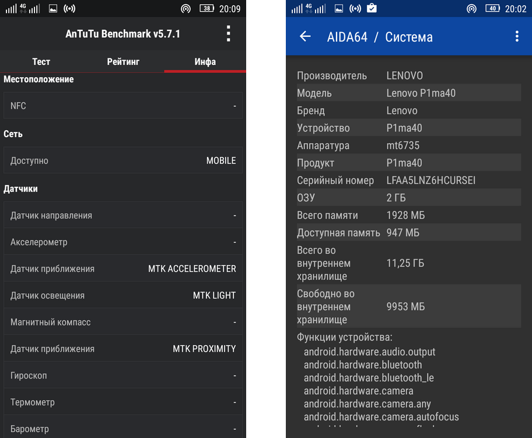Switch to the Тест tab in AnTuTu

[41, 61]
